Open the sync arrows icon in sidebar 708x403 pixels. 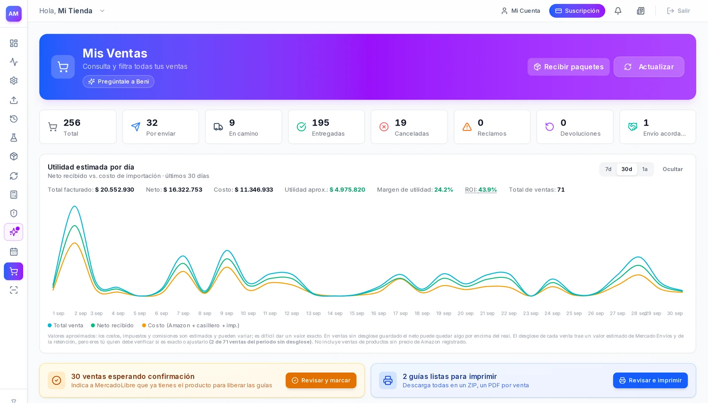(x=14, y=176)
